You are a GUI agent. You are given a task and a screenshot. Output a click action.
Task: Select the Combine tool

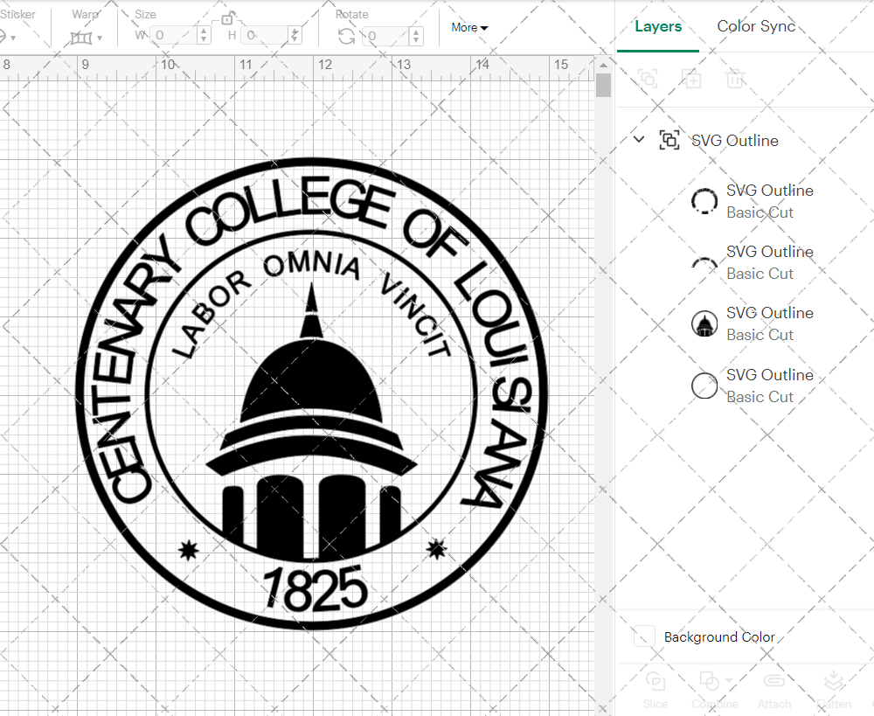(x=710, y=690)
